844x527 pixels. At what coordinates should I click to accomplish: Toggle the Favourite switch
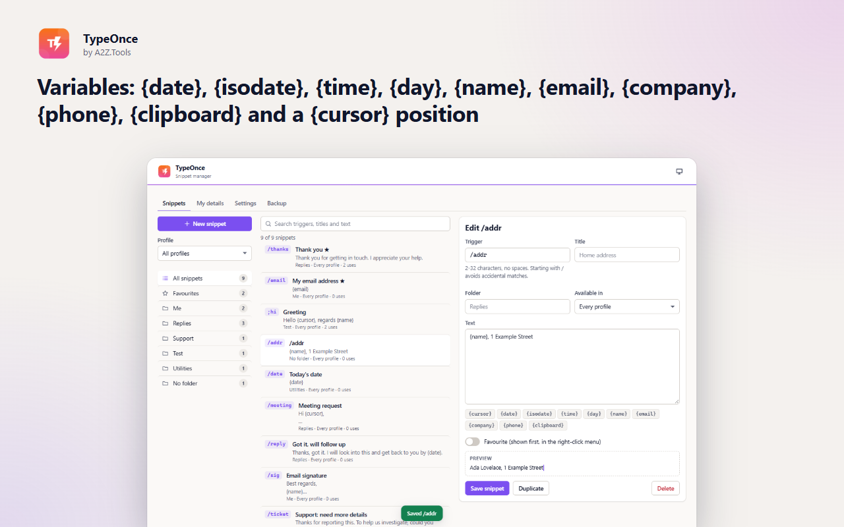pos(472,441)
